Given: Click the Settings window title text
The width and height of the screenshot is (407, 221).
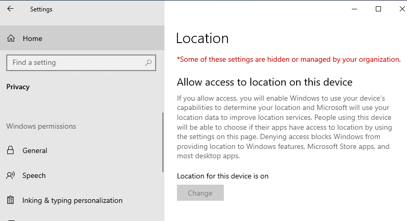Looking at the screenshot, I should point(41,9).
